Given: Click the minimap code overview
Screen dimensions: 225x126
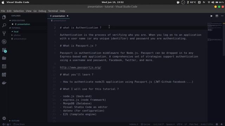Looking at the screenshot, I should [215, 32].
